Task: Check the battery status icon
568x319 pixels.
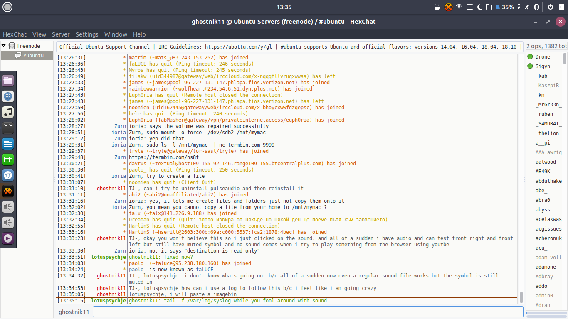Action: (520, 7)
